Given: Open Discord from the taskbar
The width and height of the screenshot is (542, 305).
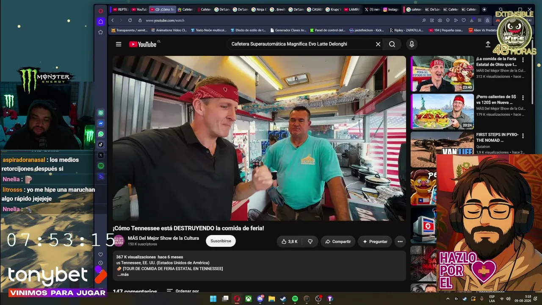Looking at the screenshot, I should (260, 299).
